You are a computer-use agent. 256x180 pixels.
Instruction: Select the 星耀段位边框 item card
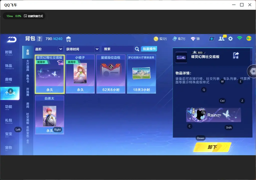[x=111, y=74]
